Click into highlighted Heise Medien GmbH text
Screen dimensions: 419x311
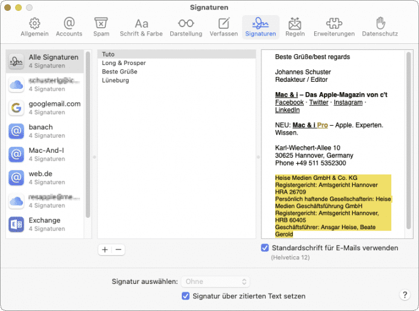(316, 178)
